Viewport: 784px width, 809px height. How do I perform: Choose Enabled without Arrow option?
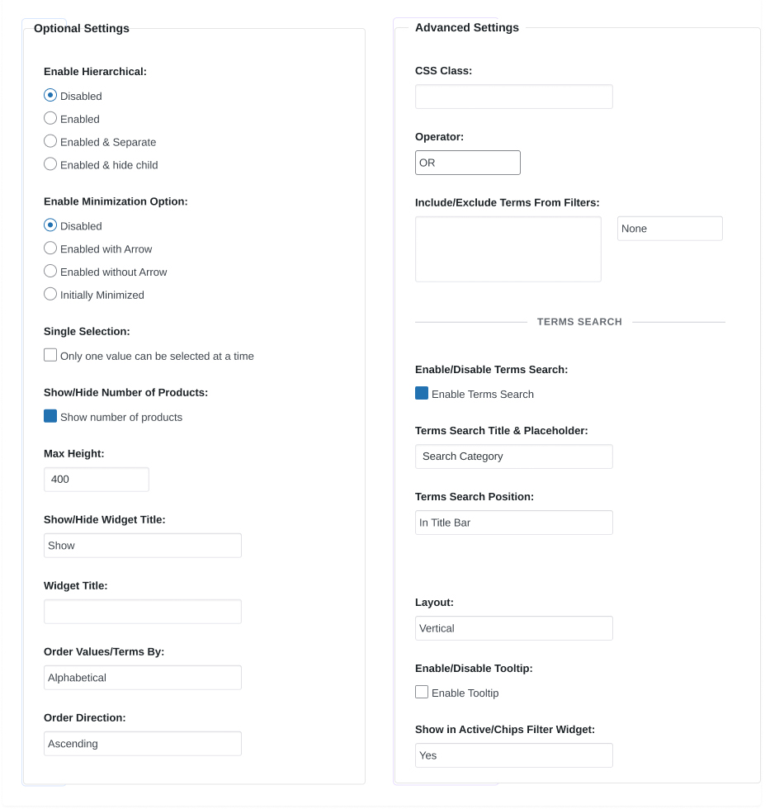click(x=50, y=271)
